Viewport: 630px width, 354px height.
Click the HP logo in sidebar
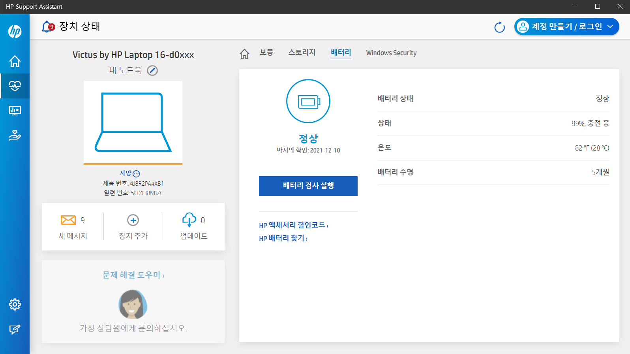[x=15, y=32]
